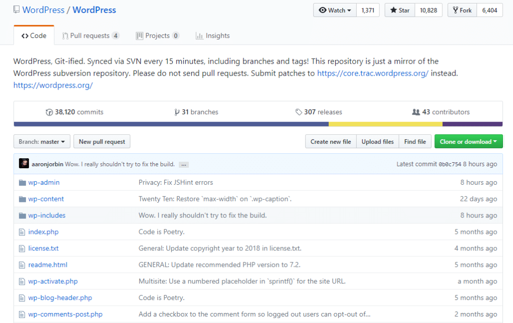Expand the truncated commit message with ellipsis

[x=183, y=164]
